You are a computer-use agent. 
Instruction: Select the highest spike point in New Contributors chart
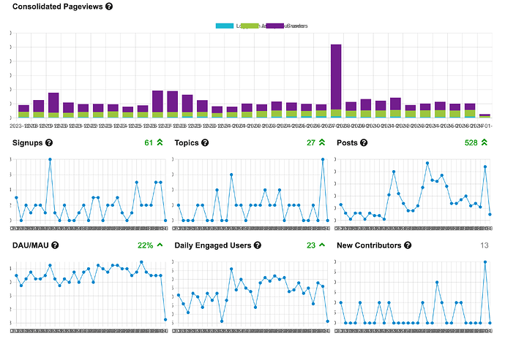click(485, 262)
